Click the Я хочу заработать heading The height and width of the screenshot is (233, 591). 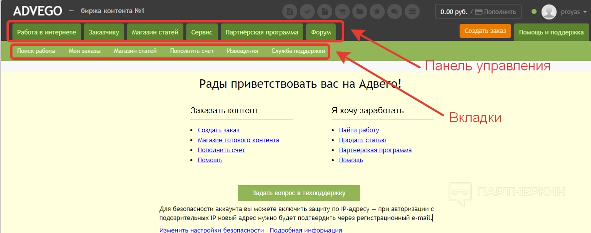point(368,111)
